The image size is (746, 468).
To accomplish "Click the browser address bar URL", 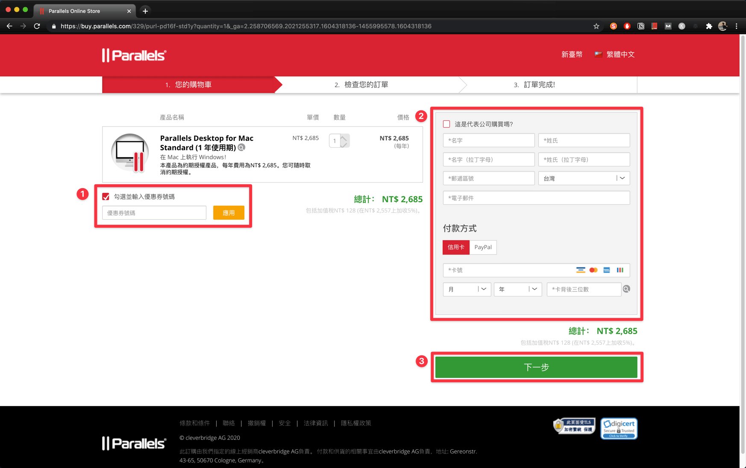I will (x=246, y=26).
